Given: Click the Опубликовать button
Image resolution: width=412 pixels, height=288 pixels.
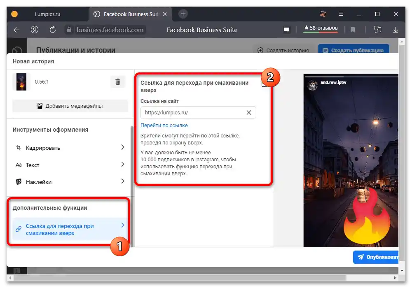Looking at the screenshot, I should [x=376, y=257].
